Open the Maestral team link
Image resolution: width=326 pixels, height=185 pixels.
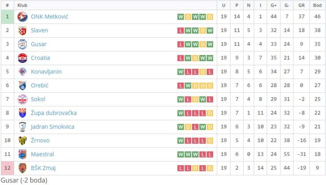click(42, 154)
